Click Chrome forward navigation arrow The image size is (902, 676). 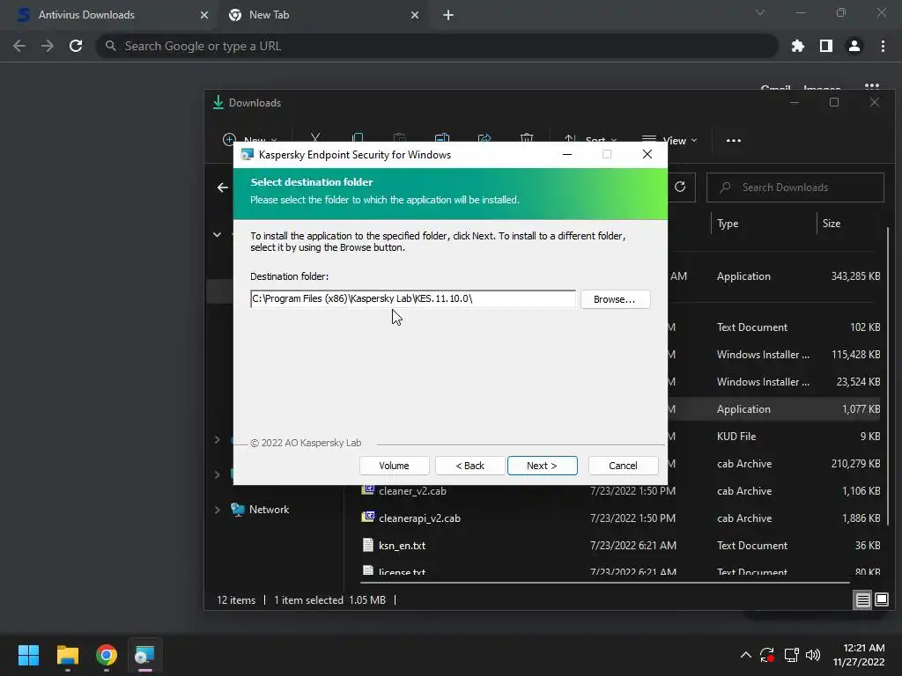tap(48, 46)
